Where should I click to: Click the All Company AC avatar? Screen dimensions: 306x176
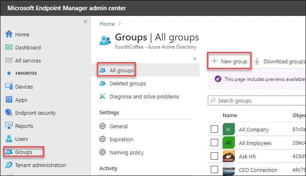point(229,129)
